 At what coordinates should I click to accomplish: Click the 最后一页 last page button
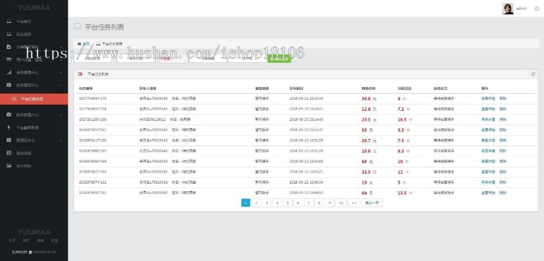tap(372, 203)
